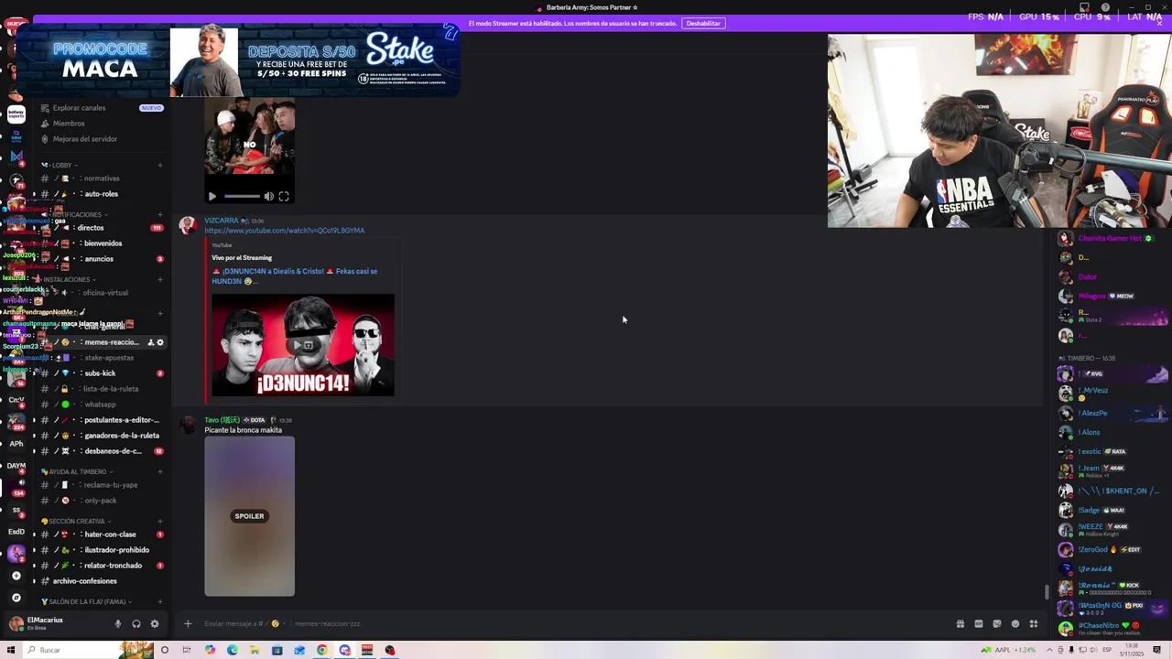Add channel to SECCIÓN CREATIVA category

click(159, 521)
